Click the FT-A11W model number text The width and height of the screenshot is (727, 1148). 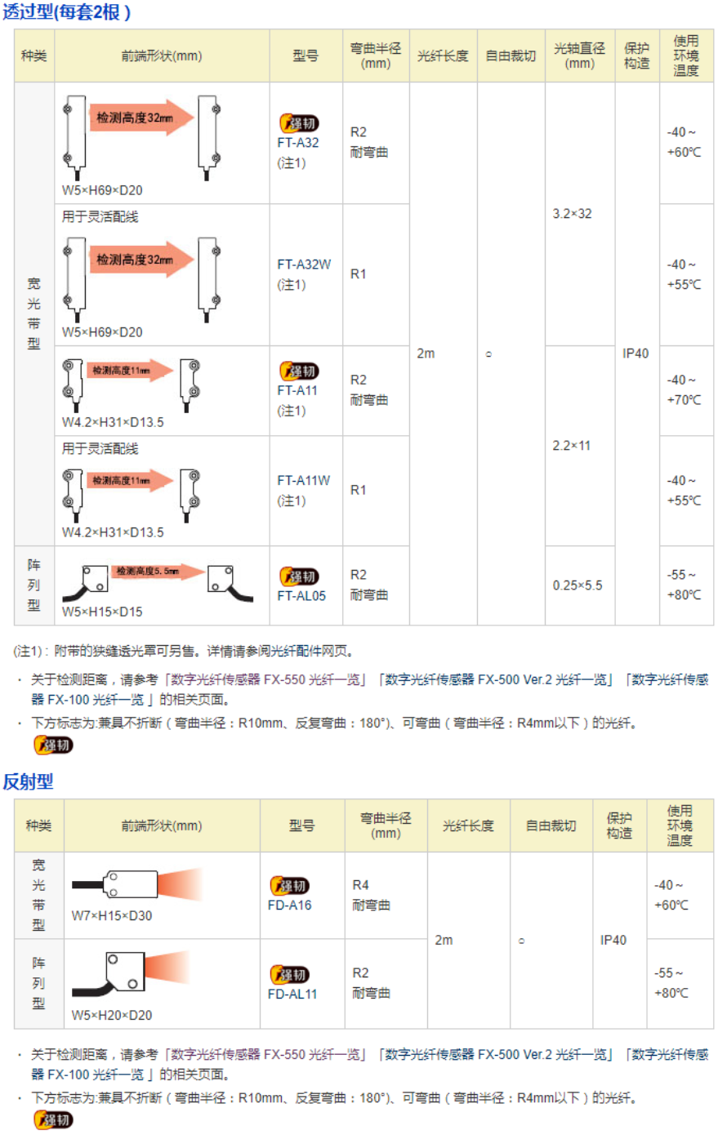[304, 480]
